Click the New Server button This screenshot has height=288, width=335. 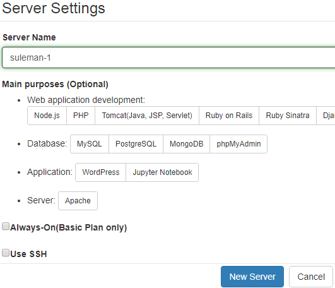(x=252, y=277)
